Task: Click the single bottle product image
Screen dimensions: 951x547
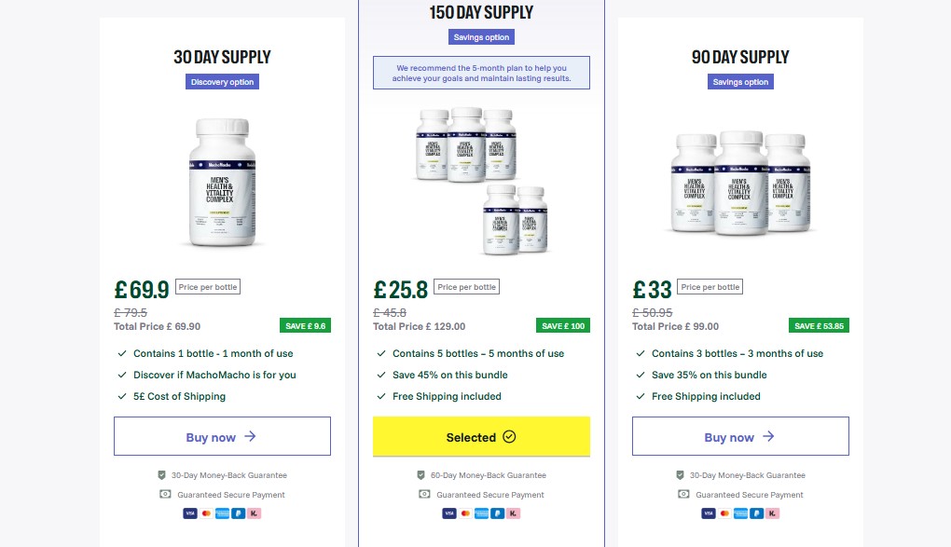Action: (222, 182)
